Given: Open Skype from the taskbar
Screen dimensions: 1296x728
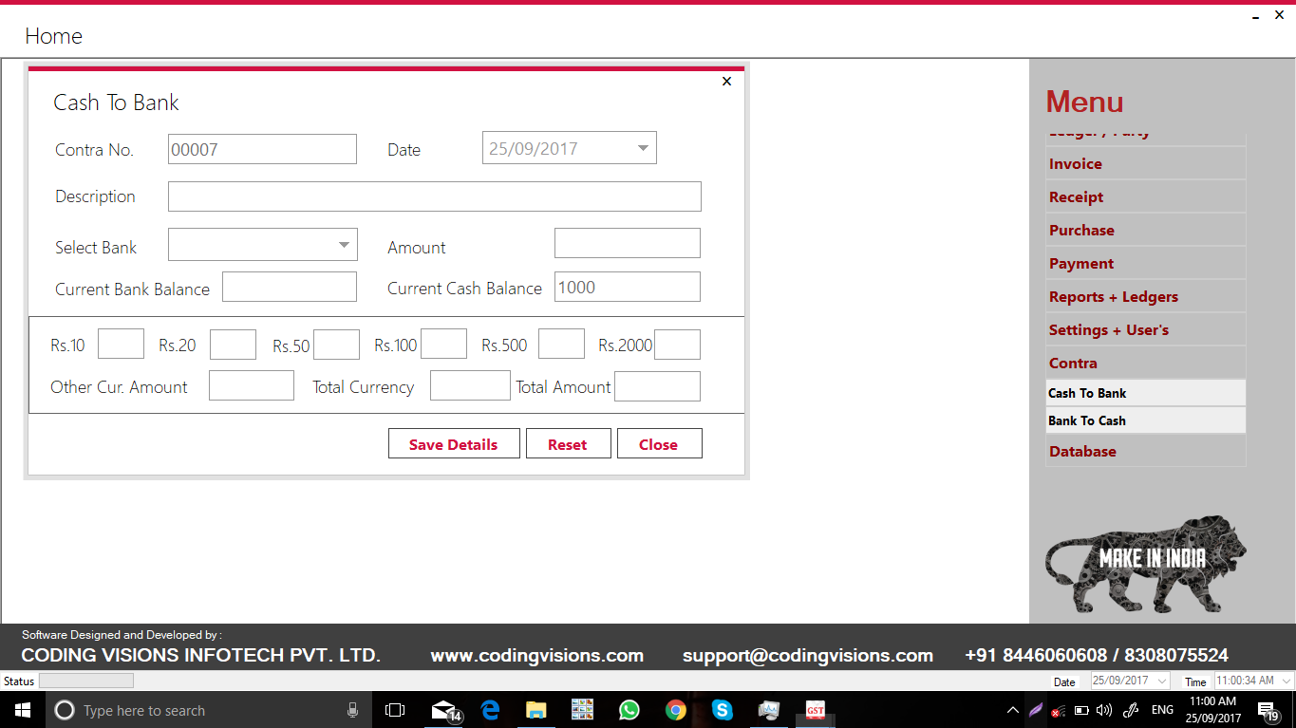Looking at the screenshot, I should [x=722, y=710].
